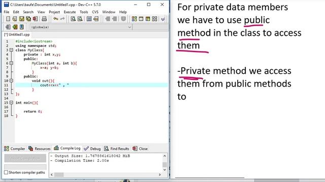Click the Insert snippet icon in second toolbar row
The image size is (325, 182).
point(8,27)
